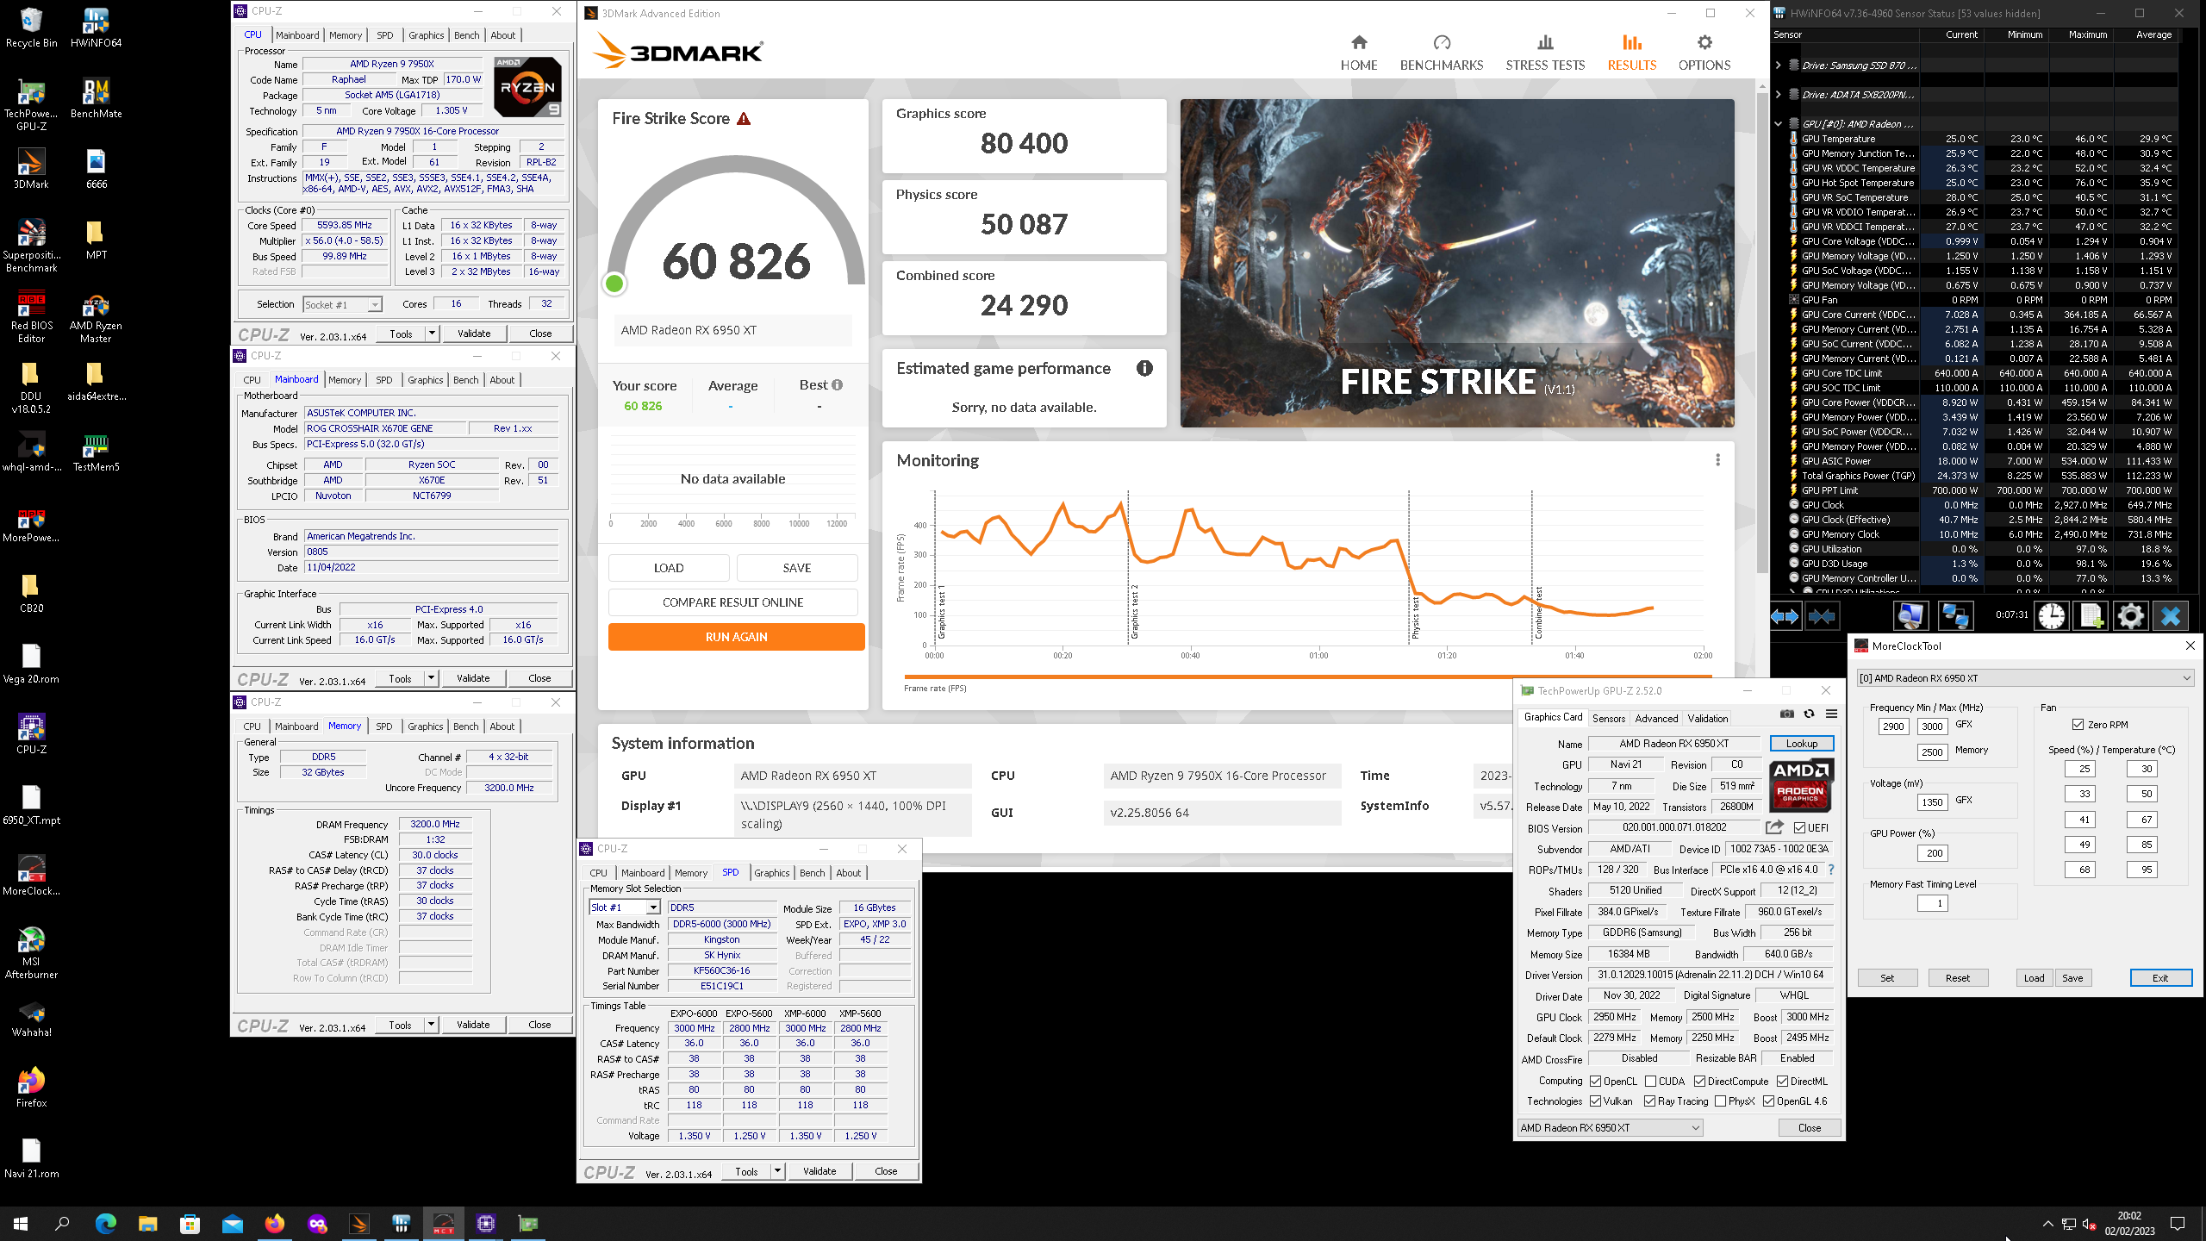Click HWiNFO network monitors remote icon

pyautogui.click(x=1954, y=616)
